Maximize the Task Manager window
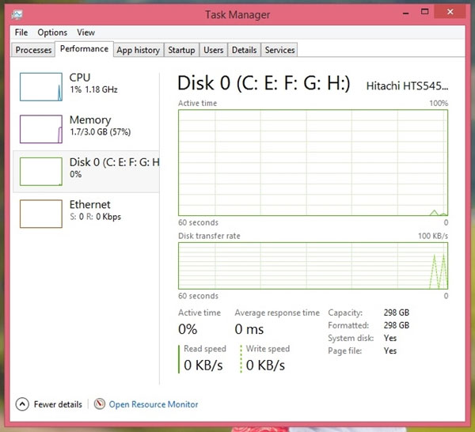Screen dimensions: 475x432 (x=424, y=12)
